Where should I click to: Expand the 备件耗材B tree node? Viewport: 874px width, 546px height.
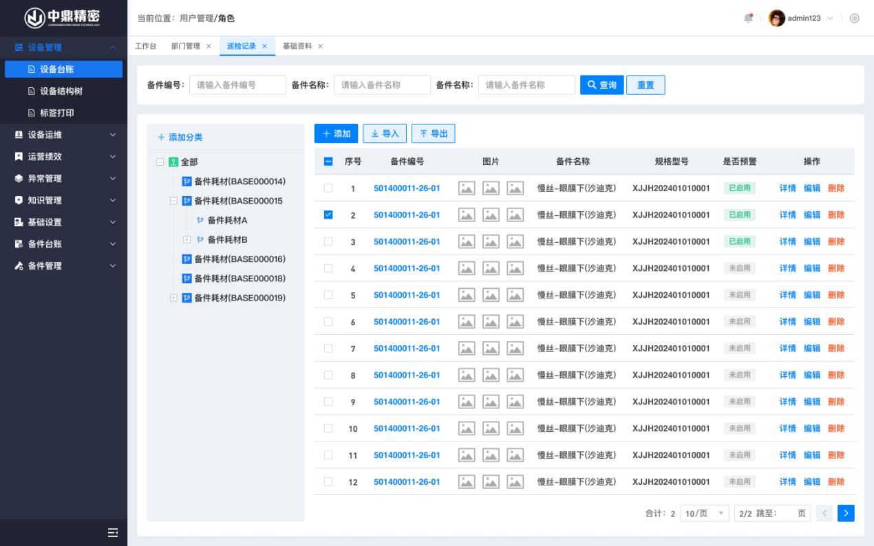(186, 240)
